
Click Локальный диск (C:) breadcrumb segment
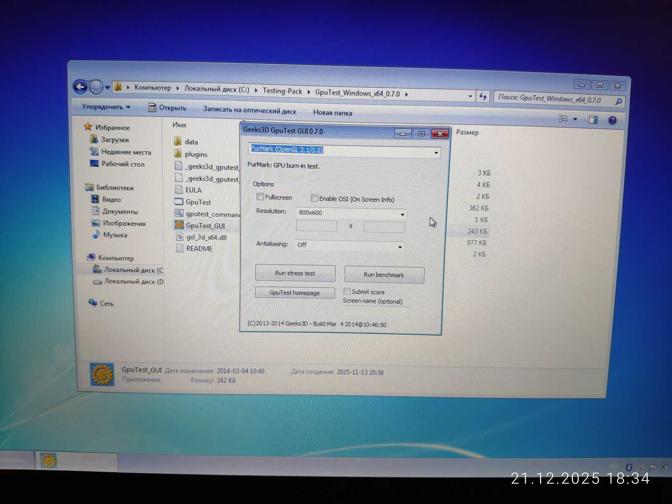[x=217, y=89]
